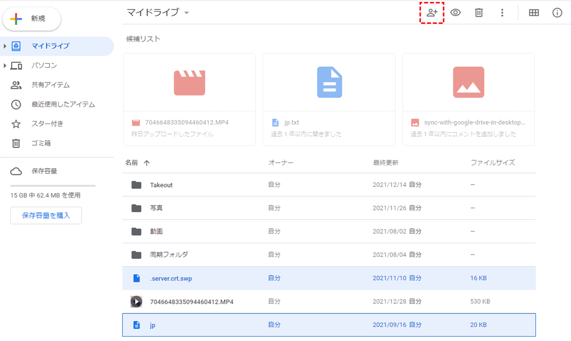This screenshot has height=341, width=571.
Task: Expand マイドライブ tree in sidebar
Action: [5, 46]
